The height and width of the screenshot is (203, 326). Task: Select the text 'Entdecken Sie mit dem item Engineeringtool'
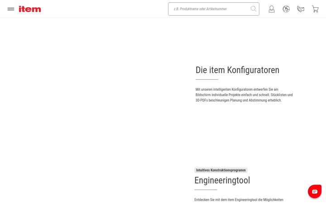coord(226,200)
